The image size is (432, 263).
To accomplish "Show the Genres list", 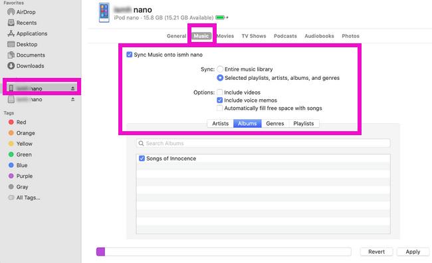I will pyautogui.click(x=275, y=123).
